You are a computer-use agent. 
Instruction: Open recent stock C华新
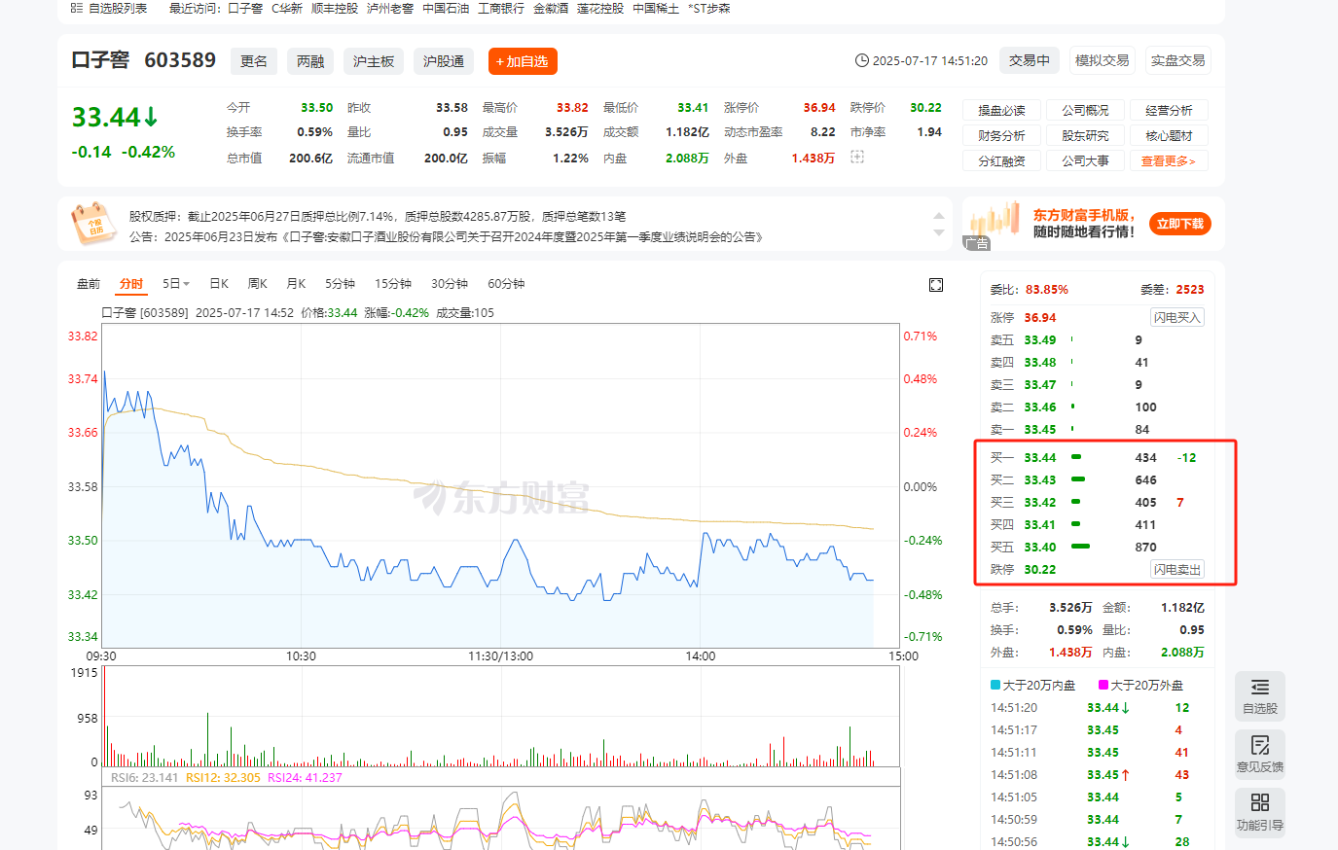[287, 8]
